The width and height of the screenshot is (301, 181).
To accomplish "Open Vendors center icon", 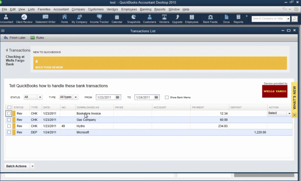I will click(164, 19).
